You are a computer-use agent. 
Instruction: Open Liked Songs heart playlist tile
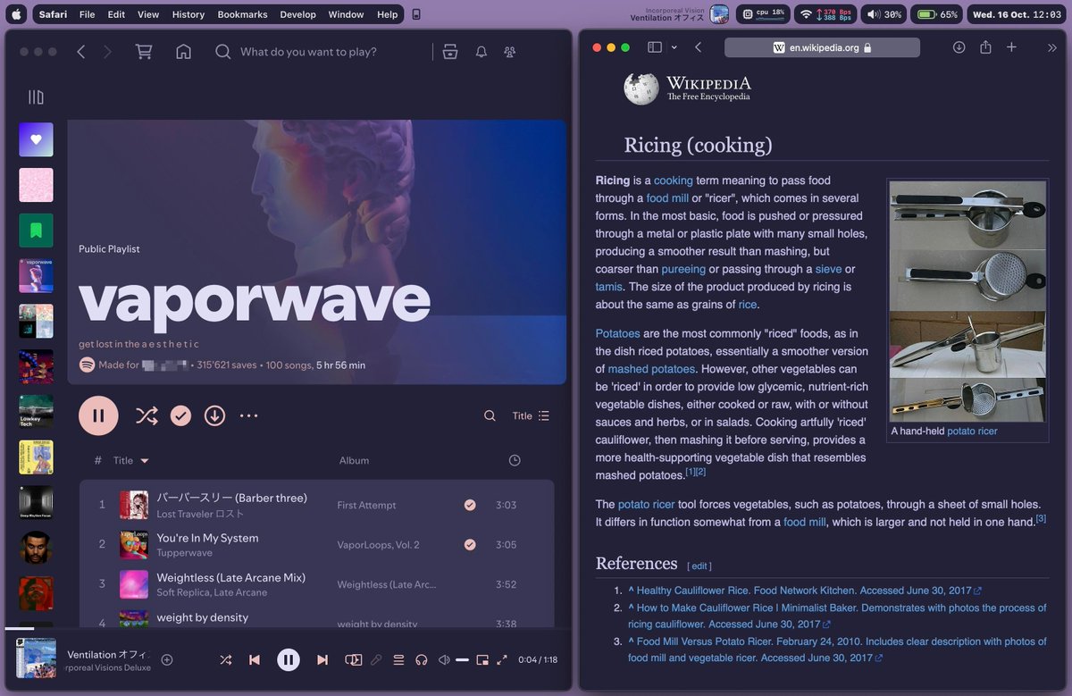(x=36, y=139)
